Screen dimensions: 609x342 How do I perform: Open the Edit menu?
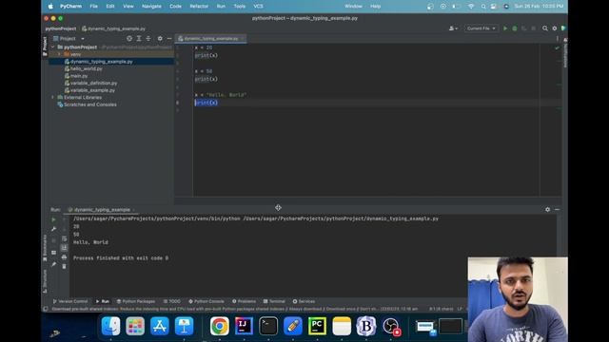point(110,7)
